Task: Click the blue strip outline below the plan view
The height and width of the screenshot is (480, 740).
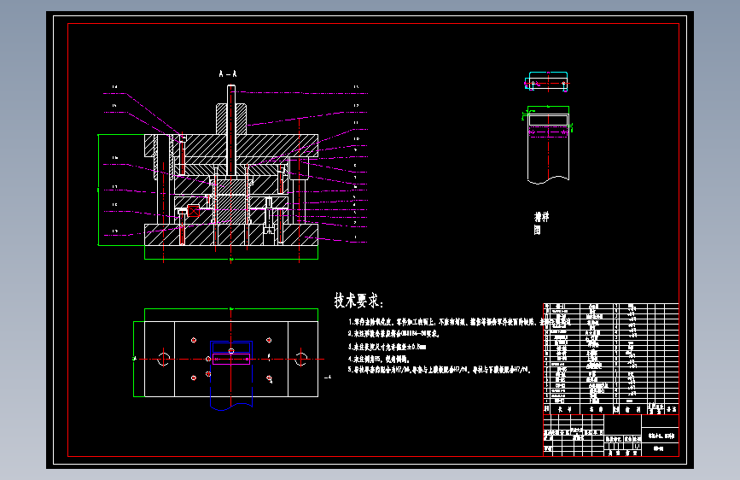Action: point(231,375)
